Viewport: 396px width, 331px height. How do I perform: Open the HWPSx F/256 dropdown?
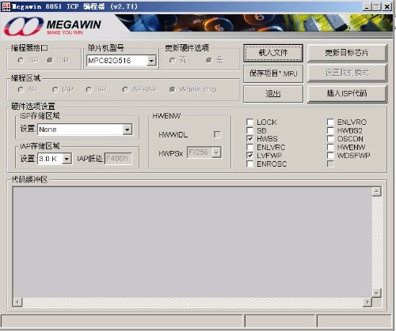(x=216, y=152)
